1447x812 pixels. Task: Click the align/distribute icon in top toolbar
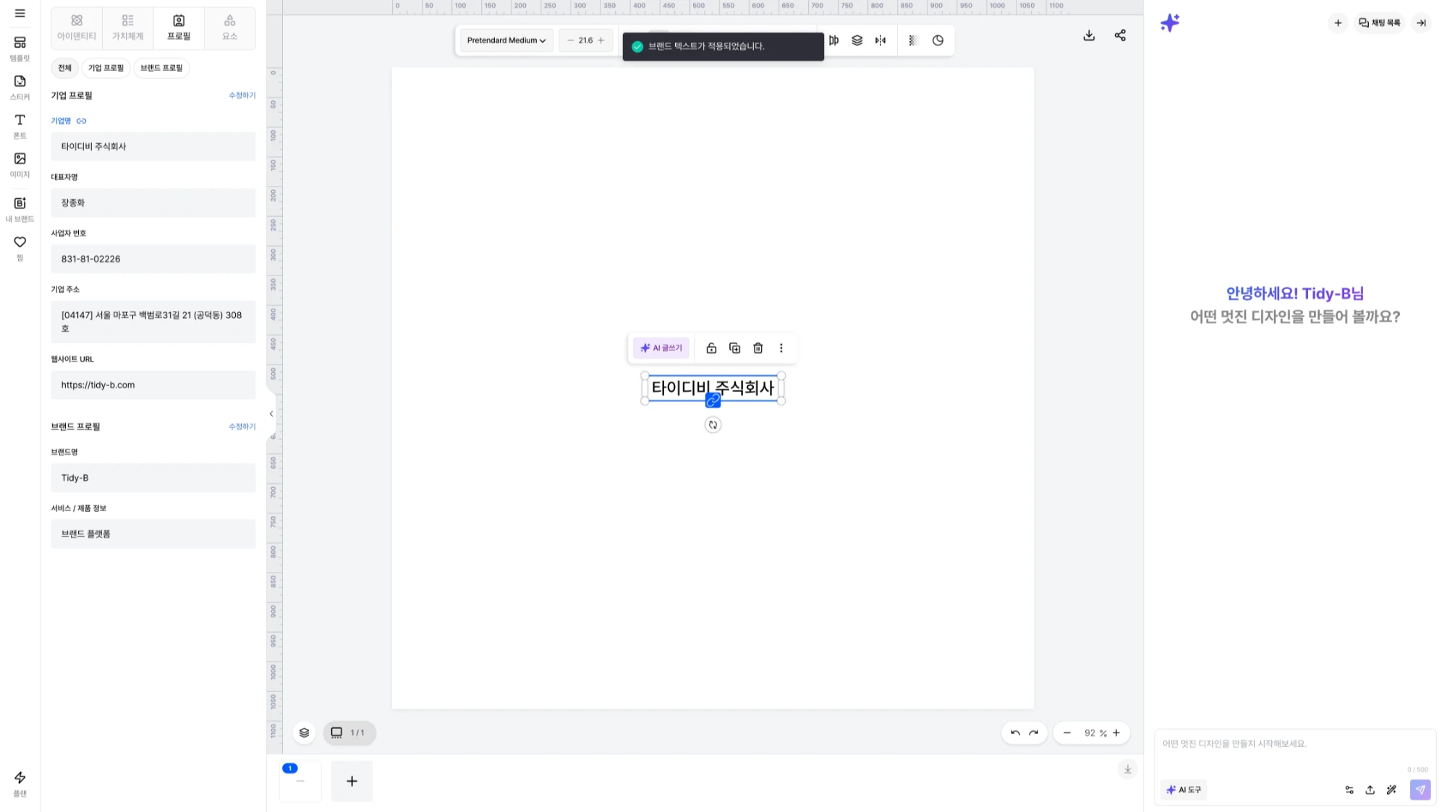coord(833,40)
